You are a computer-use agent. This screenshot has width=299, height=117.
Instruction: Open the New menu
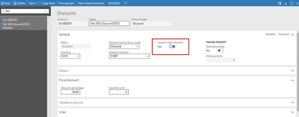[34, 3]
